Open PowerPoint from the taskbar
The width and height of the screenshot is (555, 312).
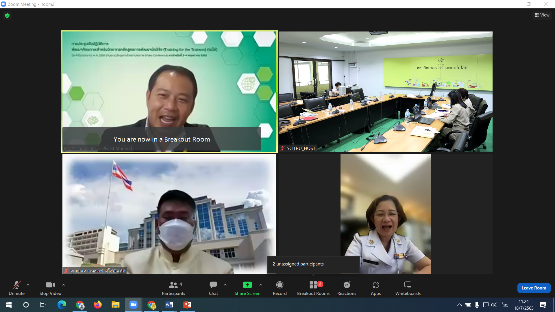tap(187, 305)
